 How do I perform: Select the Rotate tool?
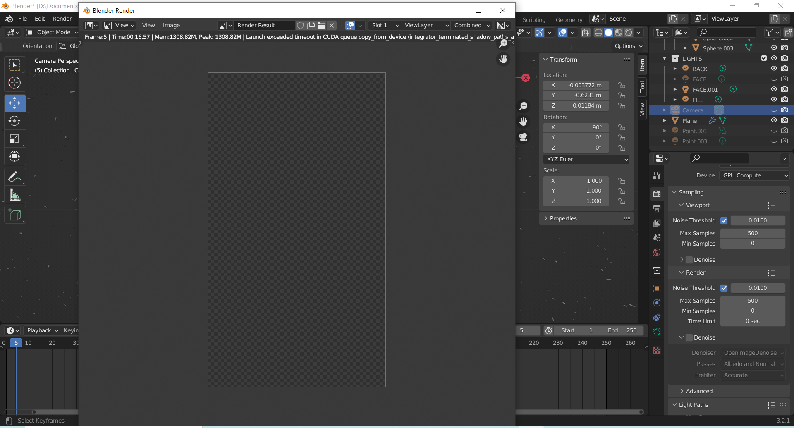[x=15, y=121]
